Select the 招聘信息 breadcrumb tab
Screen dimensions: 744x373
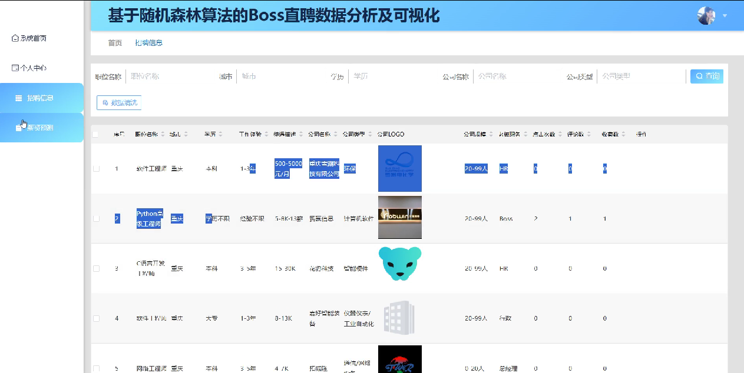pos(149,43)
